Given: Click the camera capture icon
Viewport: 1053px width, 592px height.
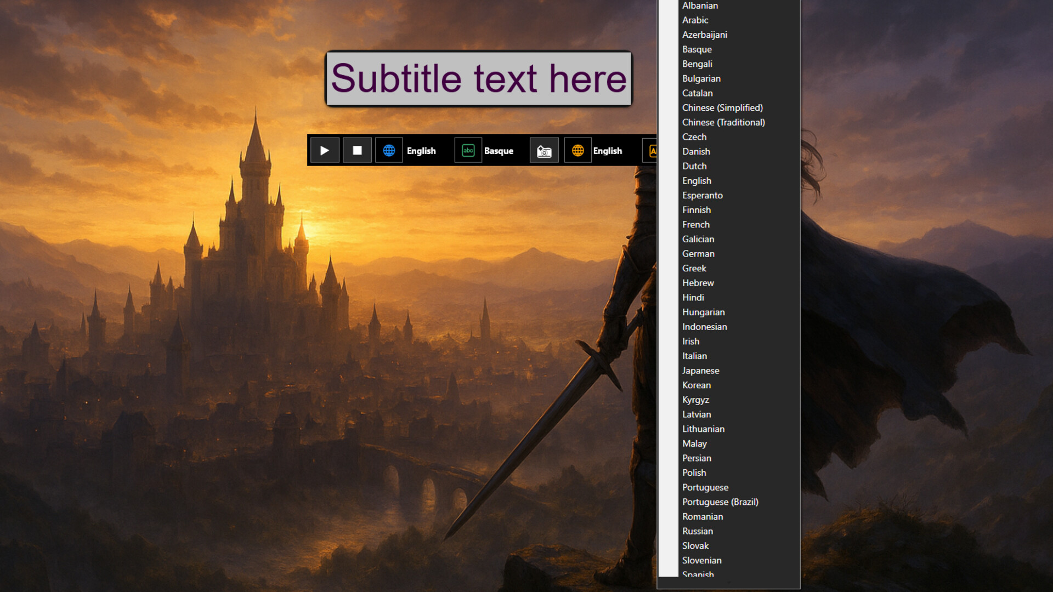Looking at the screenshot, I should pyautogui.click(x=544, y=150).
